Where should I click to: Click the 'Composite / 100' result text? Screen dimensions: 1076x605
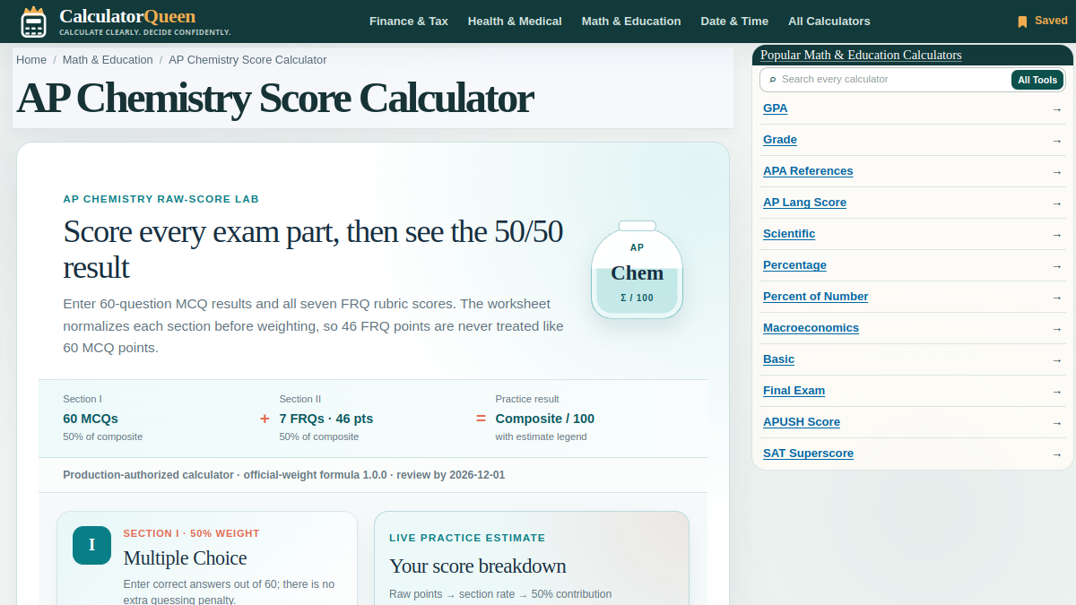(x=545, y=419)
